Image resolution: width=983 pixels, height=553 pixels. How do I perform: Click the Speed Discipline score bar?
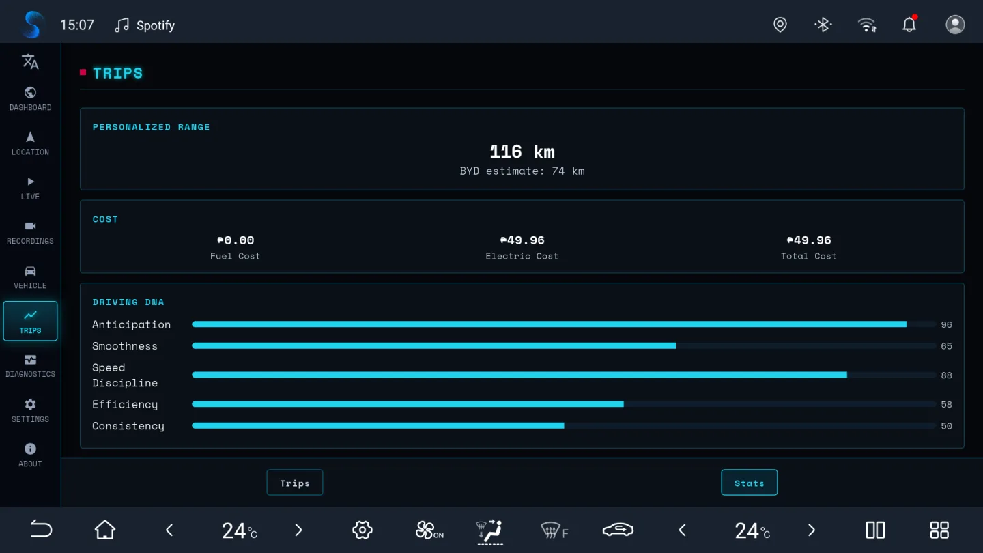tap(564, 375)
